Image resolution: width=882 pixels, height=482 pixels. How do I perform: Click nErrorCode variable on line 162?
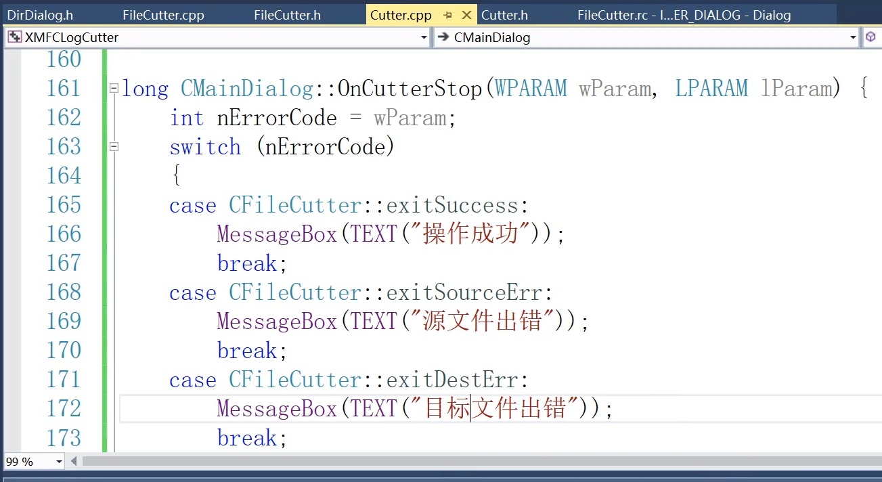[277, 118]
